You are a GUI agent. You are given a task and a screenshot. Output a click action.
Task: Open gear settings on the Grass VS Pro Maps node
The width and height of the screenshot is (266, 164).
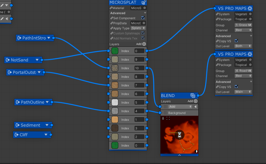250,8
